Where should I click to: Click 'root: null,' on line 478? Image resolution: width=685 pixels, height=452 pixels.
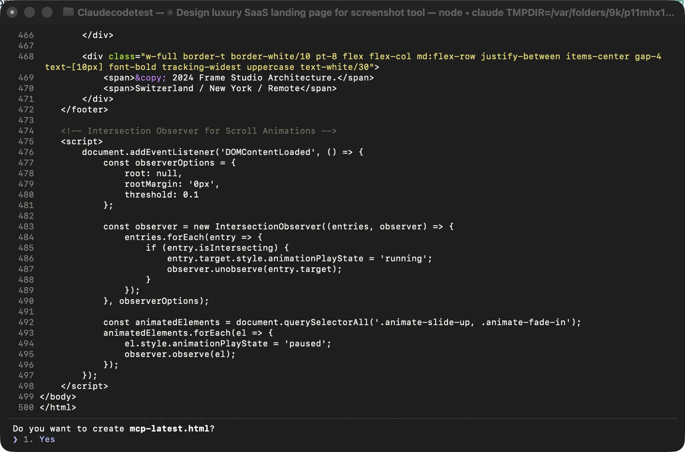(153, 173)
